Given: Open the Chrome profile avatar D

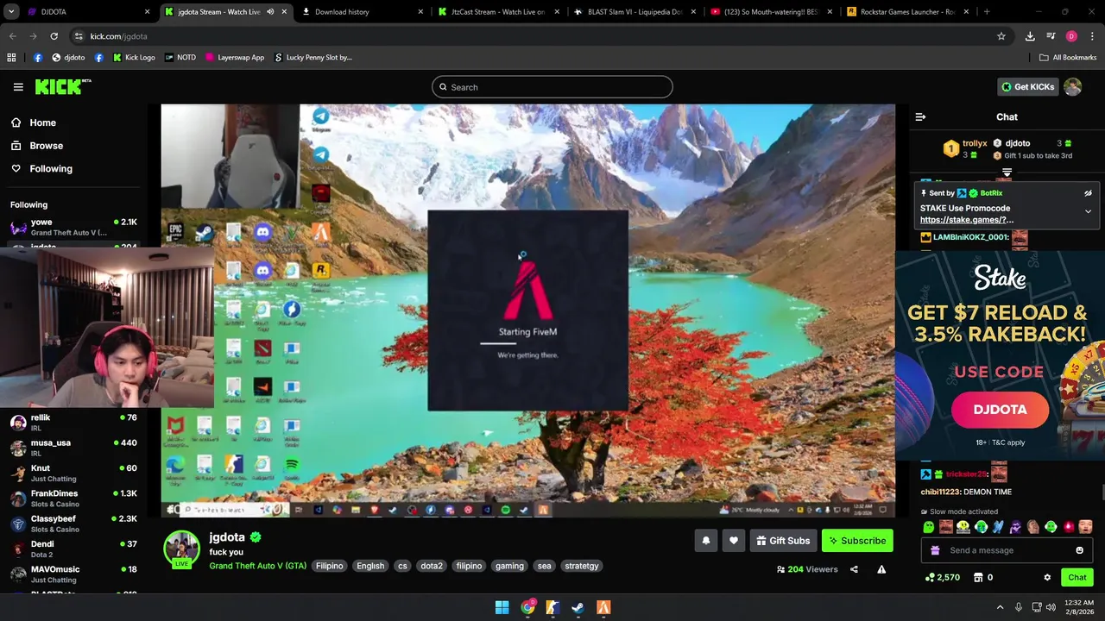Looking at the screenshot, I should 1071,36.
